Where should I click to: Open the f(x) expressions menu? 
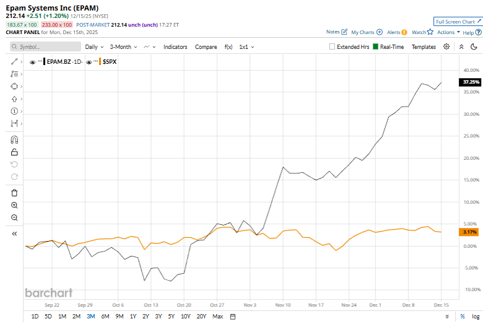[228, 47]
